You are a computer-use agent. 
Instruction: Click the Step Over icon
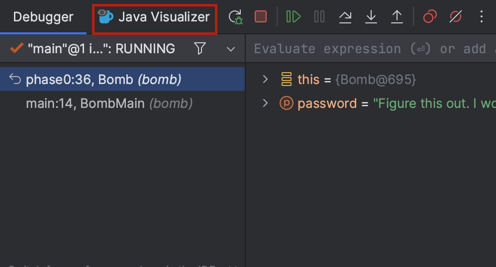coord(345,17)
